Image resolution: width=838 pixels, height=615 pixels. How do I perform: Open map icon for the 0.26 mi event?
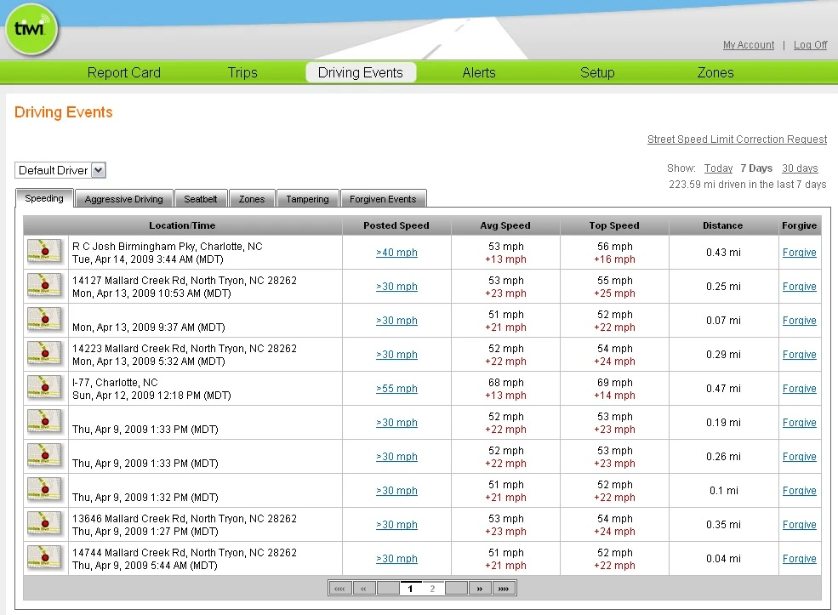pyautogui.click(x=45, y=456)
